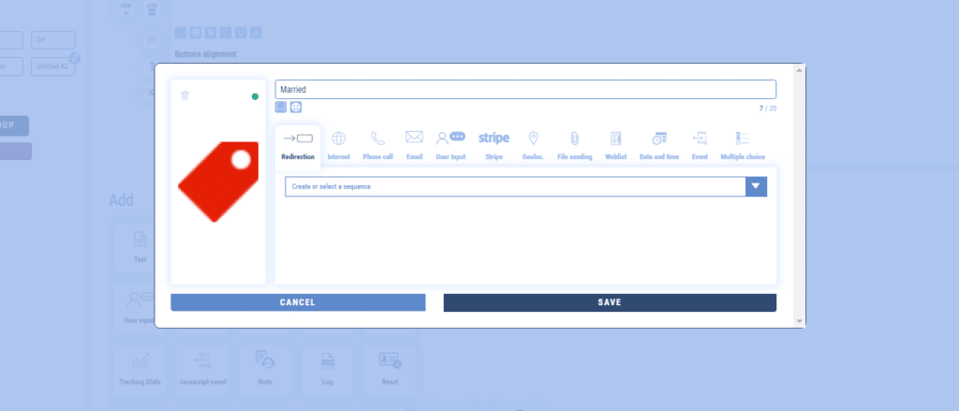Choose the Phone call action

(377, 143)
